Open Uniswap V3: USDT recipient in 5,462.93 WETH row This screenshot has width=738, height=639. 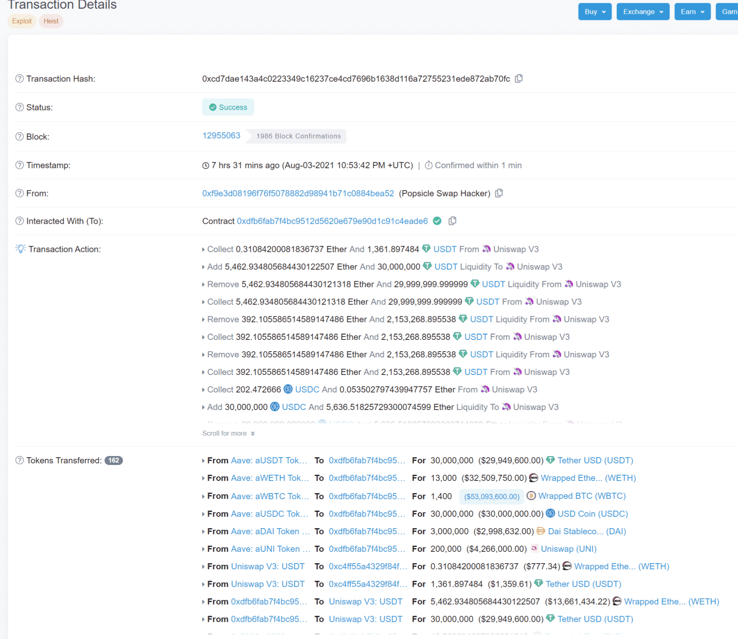(x=365, y=602)
